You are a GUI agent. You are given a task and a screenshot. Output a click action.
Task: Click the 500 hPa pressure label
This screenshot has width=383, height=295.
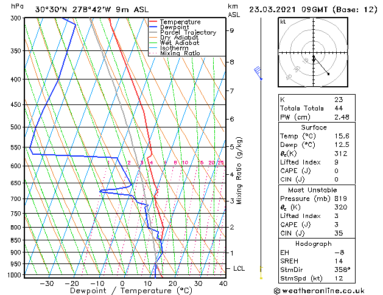point(16,127)
